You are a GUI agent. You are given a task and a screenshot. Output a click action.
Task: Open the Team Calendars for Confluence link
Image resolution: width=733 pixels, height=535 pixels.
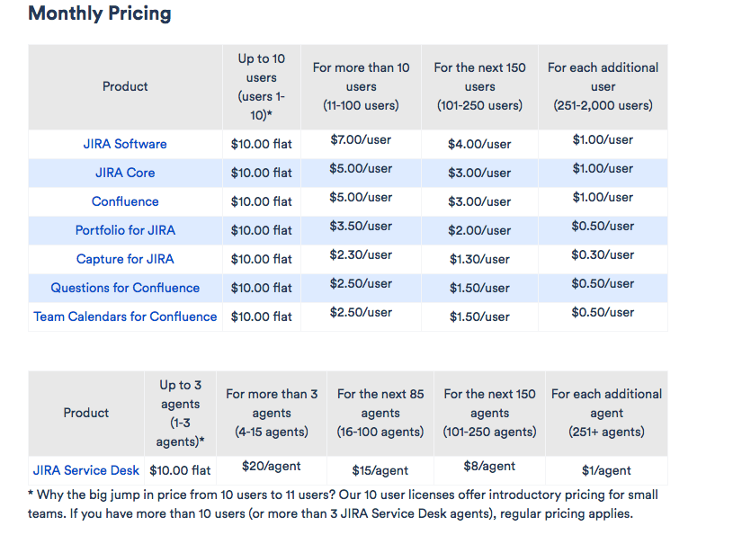(125, 317)
